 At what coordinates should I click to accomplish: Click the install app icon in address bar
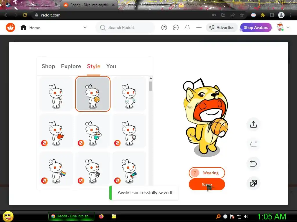223,15
